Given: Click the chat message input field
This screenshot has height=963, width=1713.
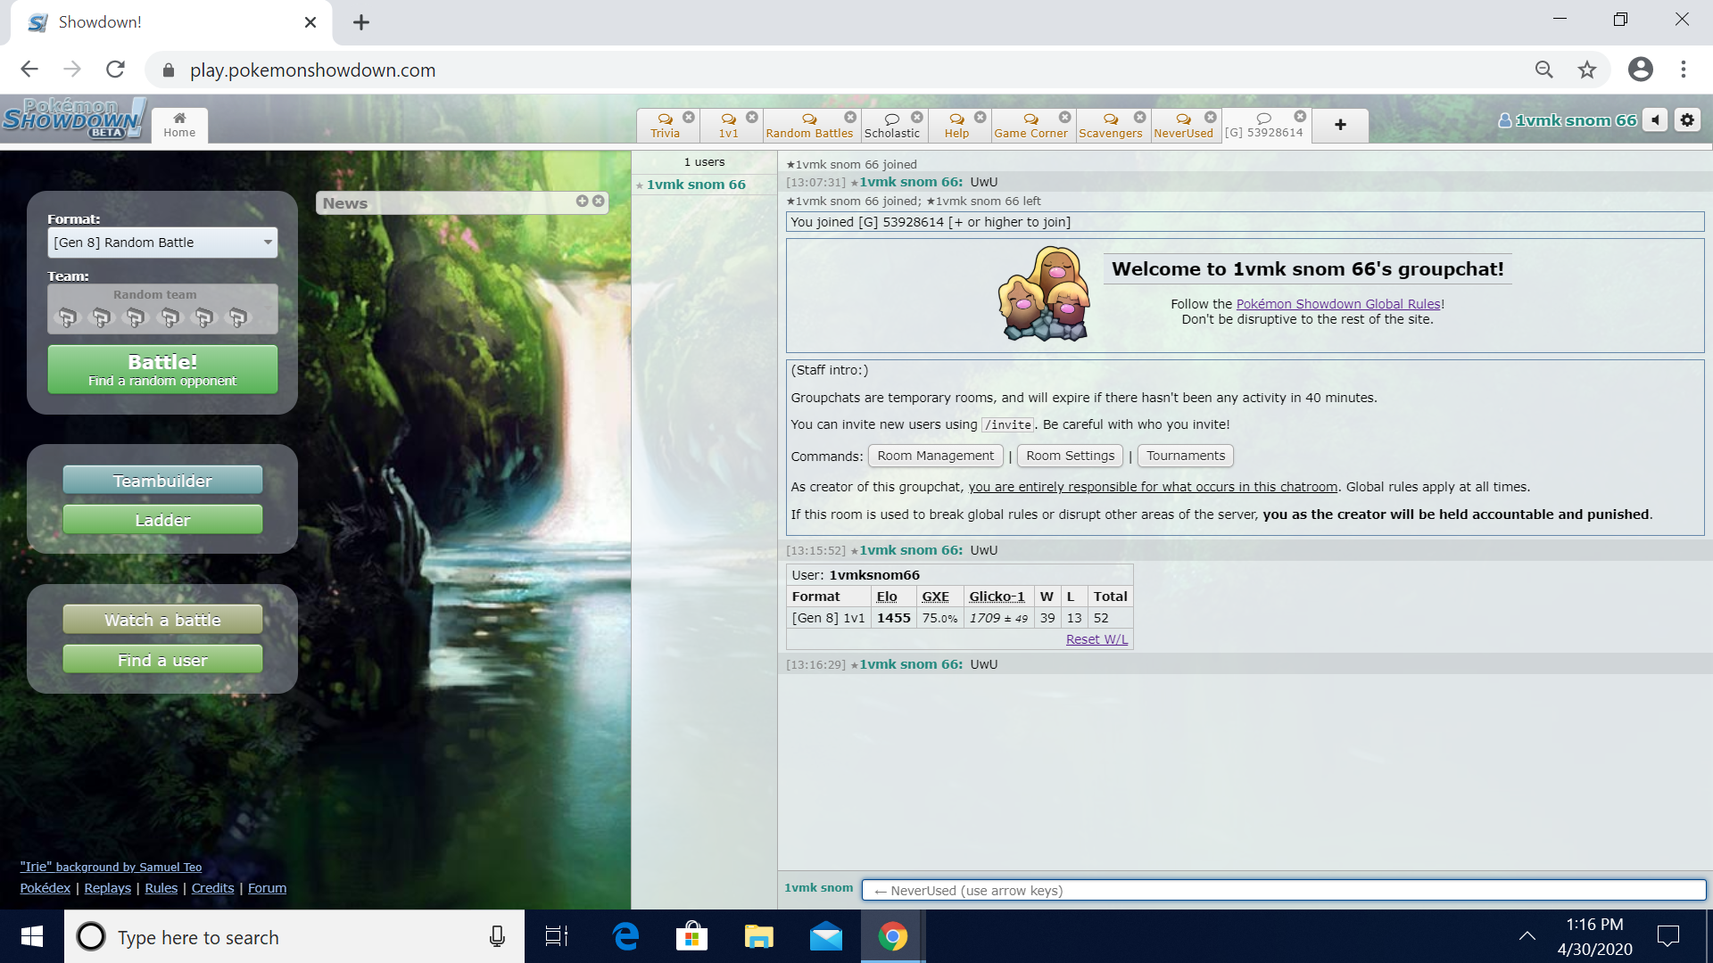Looking at the screenshot, I should pyautogui.click(x=1283, y=890).
